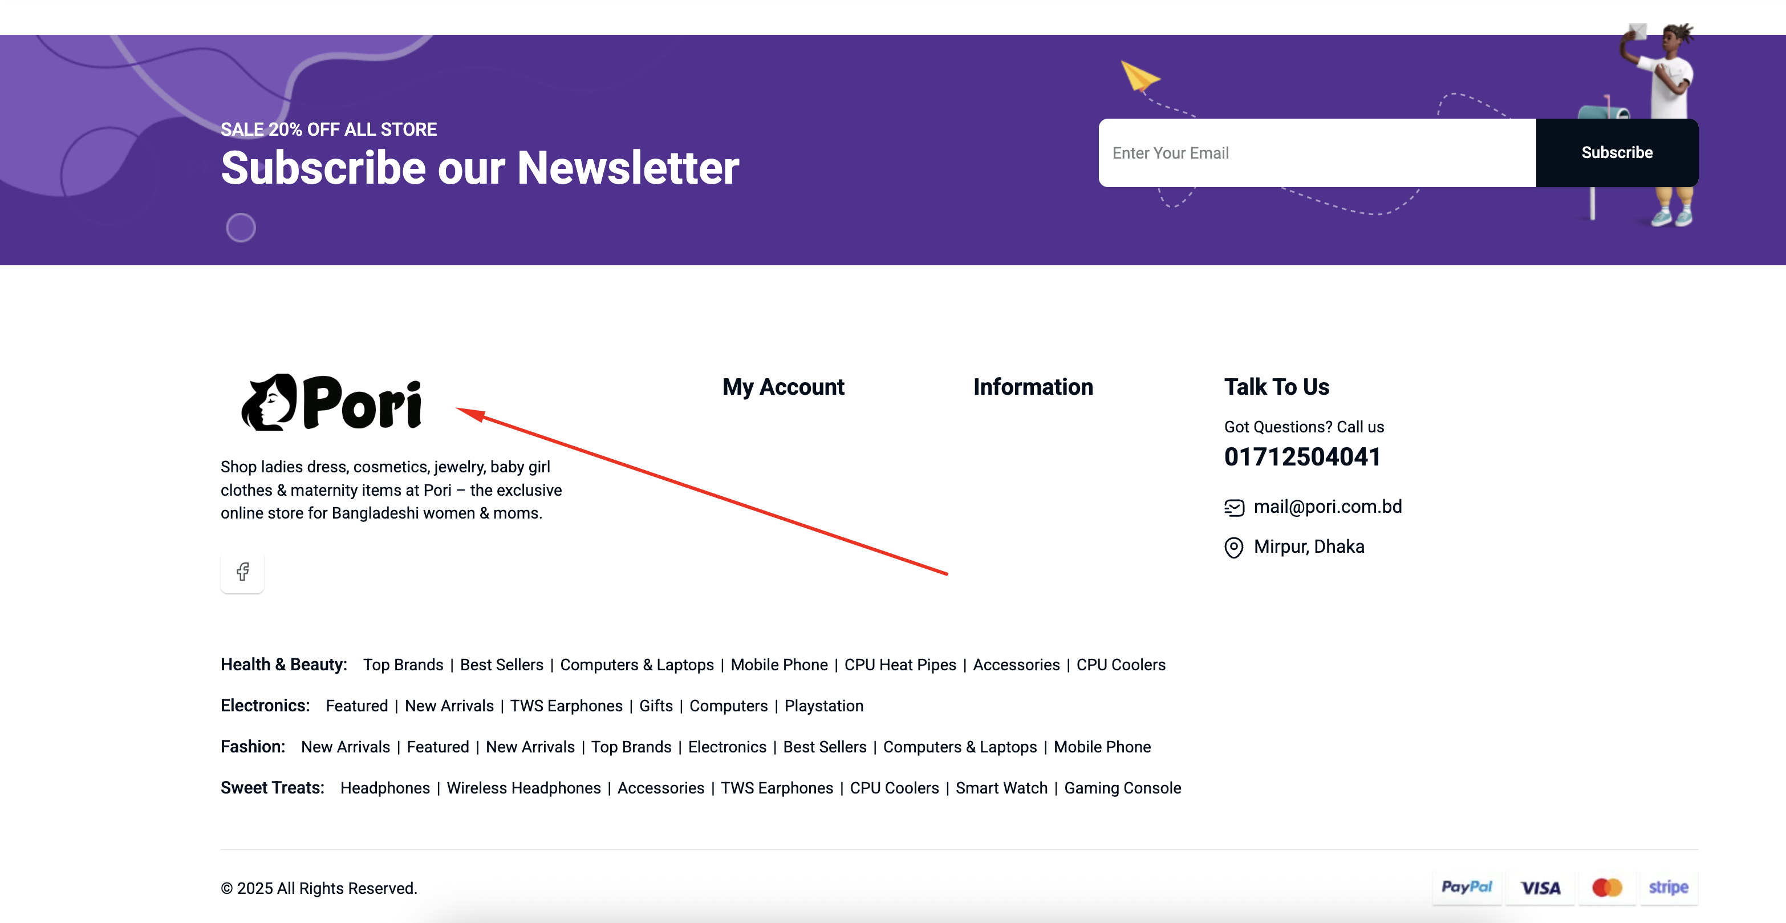
Task: Focus the Enter Your Email field
Action: pyautogui.click(x=1317, y=152)
